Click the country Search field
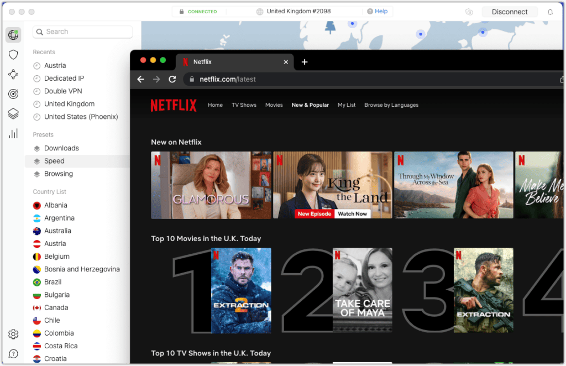Viewport: 566px width, 366px height. [x=83, y=32]
